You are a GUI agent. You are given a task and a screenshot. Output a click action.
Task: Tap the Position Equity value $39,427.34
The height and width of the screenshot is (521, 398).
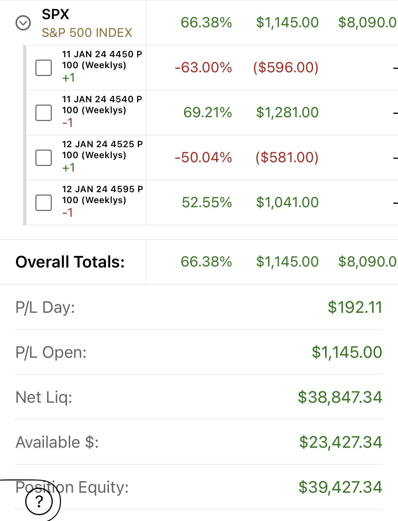(340, 487)
